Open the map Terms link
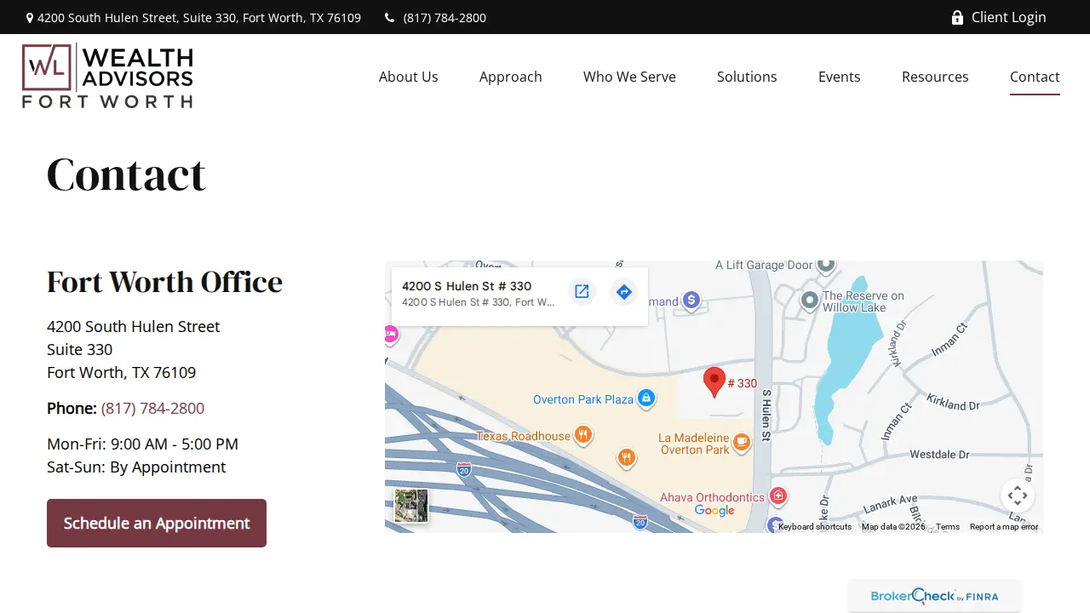 click(x=948, y=527)
